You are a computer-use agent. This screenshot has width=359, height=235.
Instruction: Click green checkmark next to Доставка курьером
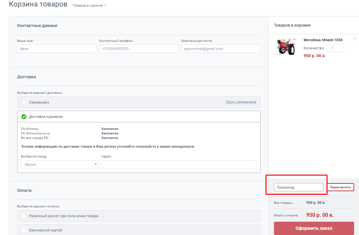pos(24,117)
